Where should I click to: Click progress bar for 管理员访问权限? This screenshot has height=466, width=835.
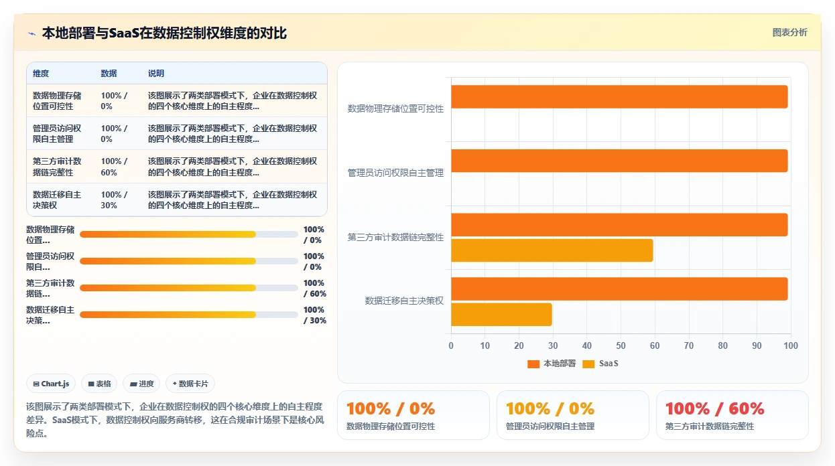(189, 261)
